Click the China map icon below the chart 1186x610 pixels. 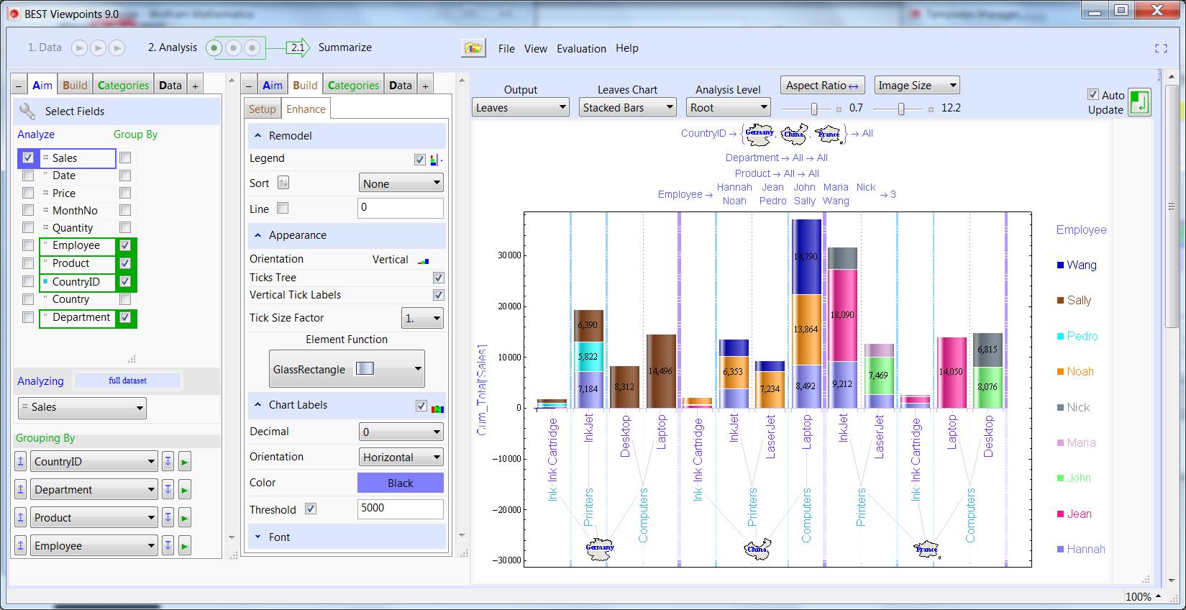pyautogui.click(x=757, y=550)
